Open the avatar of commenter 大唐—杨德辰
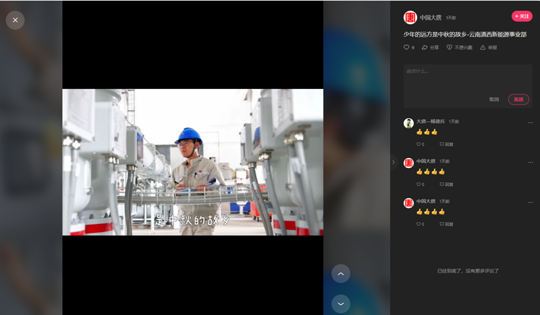Viewport: 540px width, 315px height. pos(408,123)
